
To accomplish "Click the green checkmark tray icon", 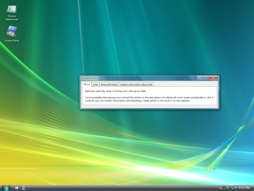I will [228, 188].
